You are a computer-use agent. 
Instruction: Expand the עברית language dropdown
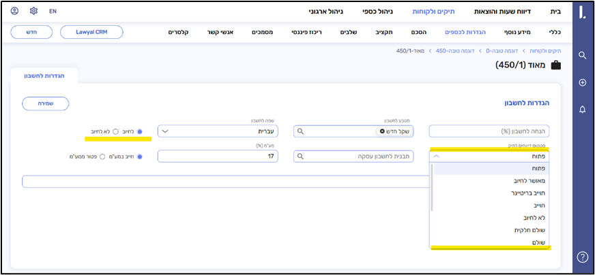(164, 131)
